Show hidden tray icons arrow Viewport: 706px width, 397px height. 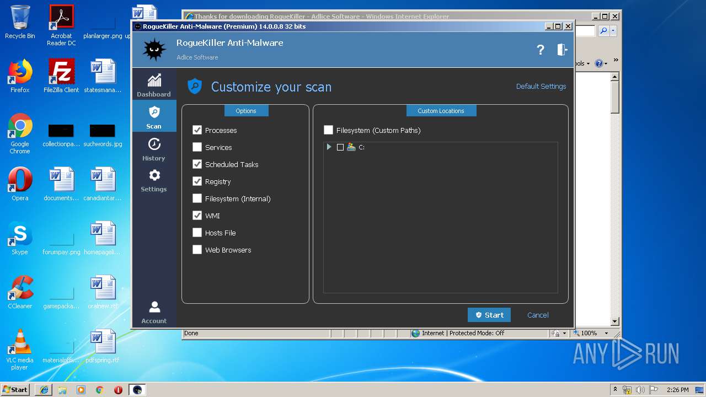pos(615,390)
